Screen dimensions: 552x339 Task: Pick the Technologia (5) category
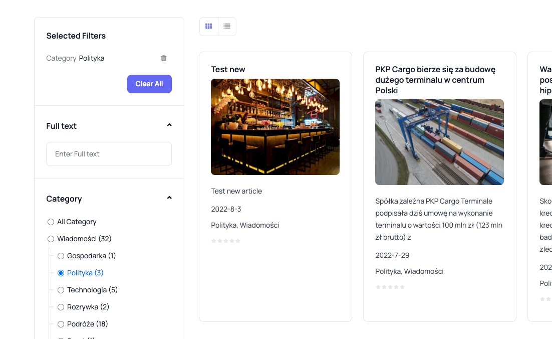coord(61,290)
